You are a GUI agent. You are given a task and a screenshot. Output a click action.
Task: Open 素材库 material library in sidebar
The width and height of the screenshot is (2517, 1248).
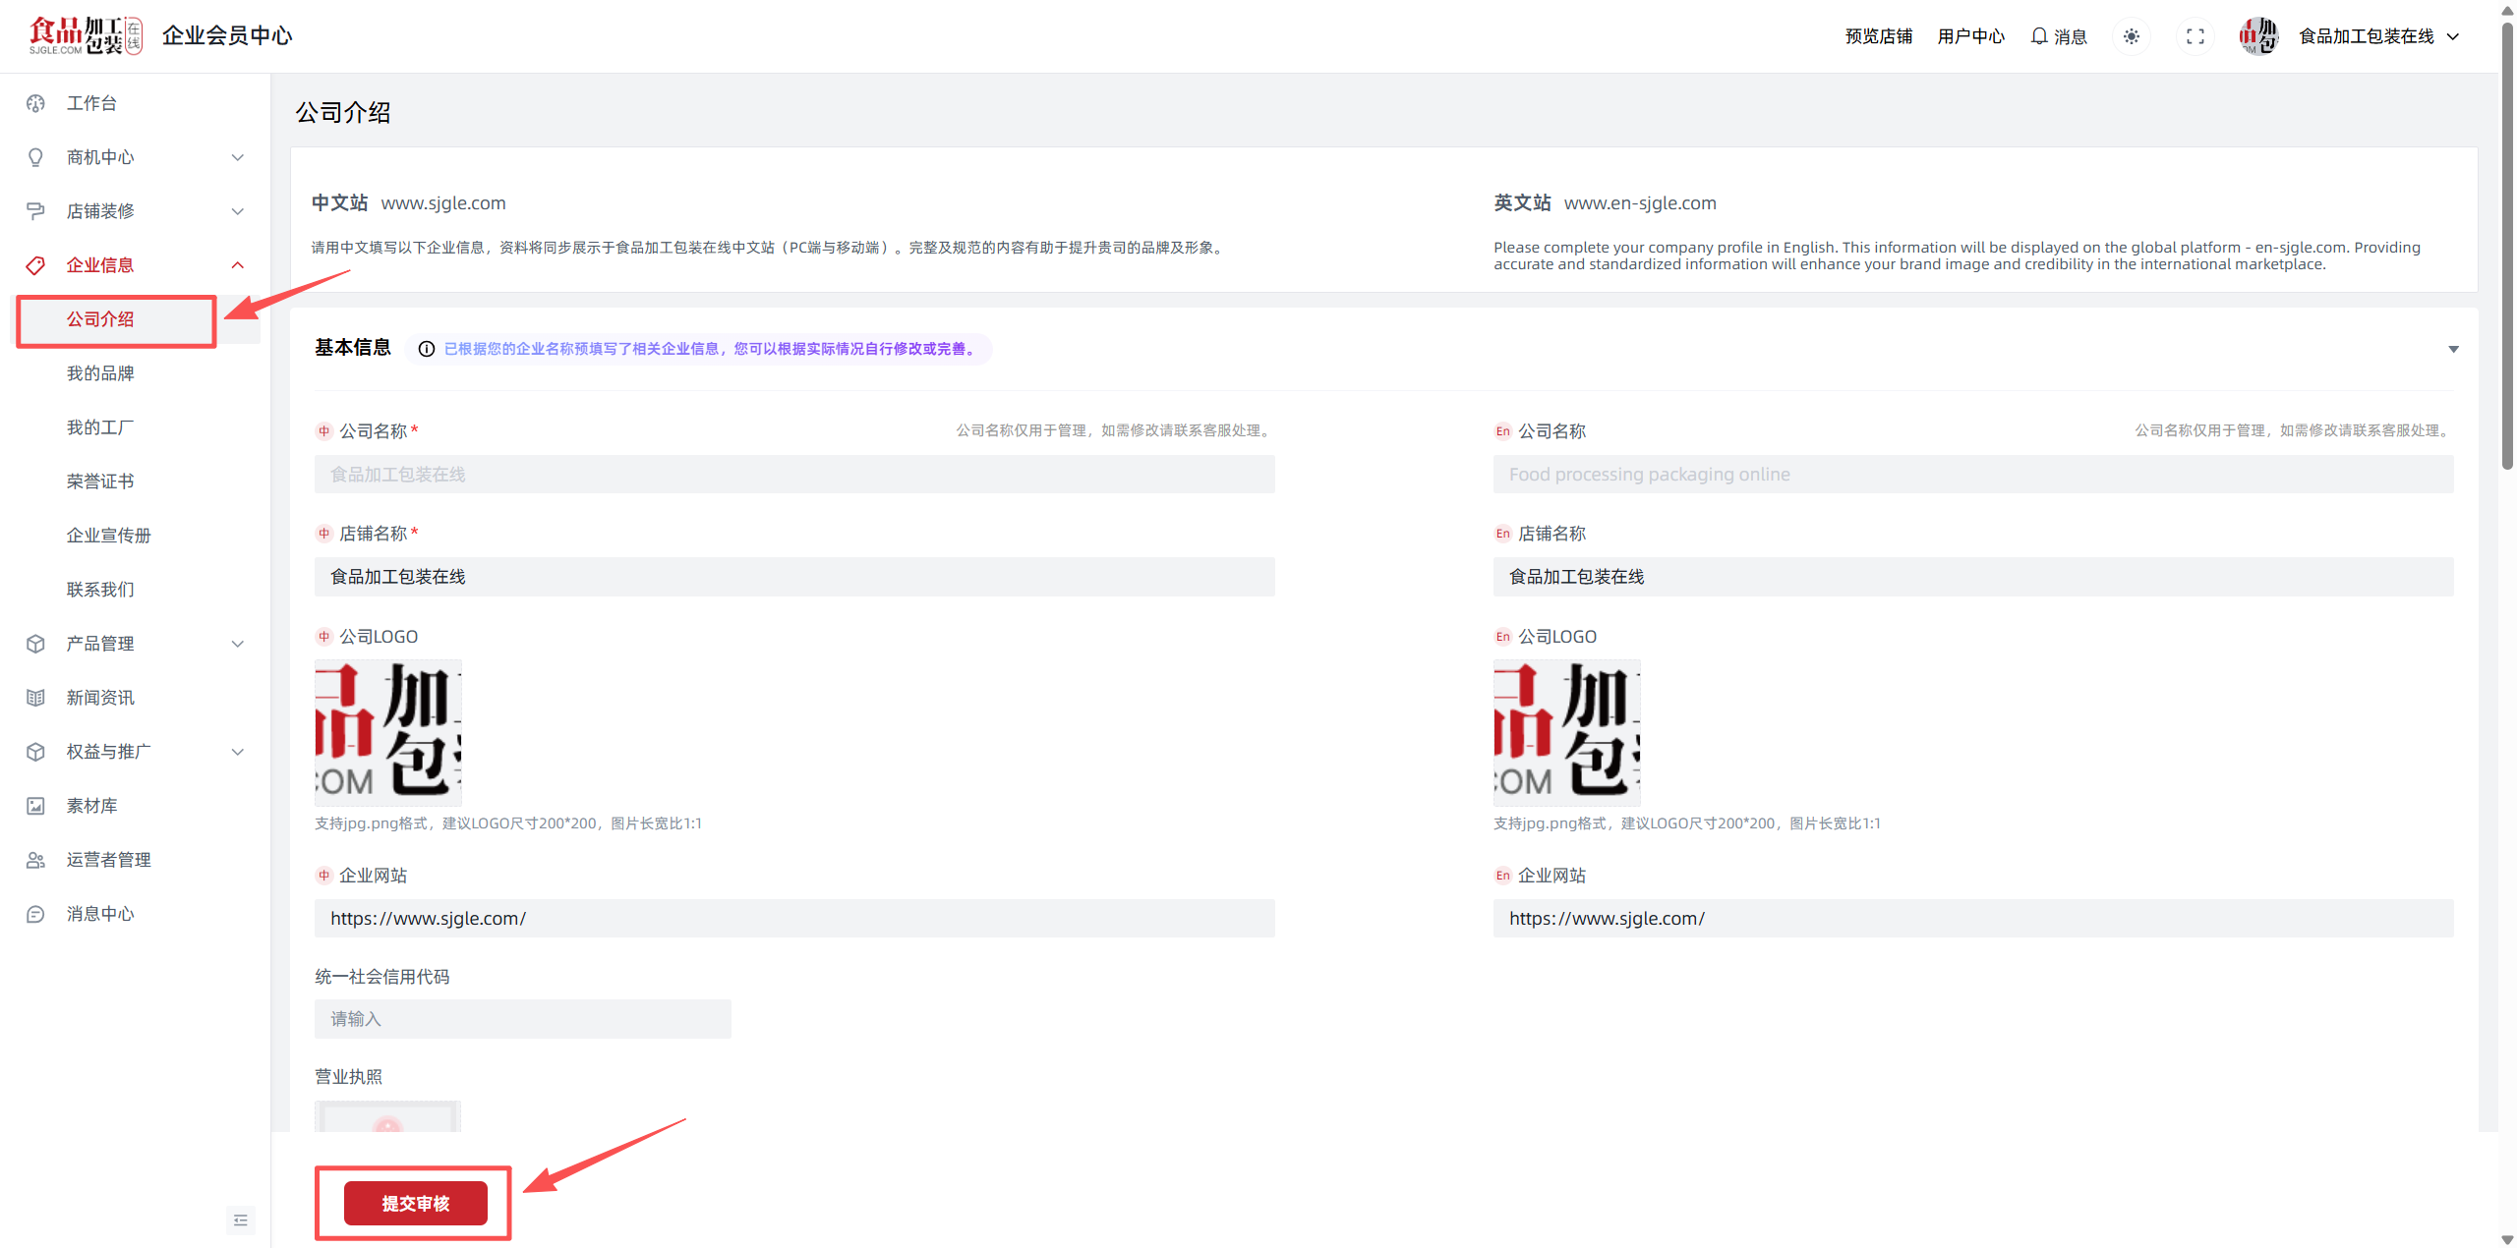pos(91,806)
